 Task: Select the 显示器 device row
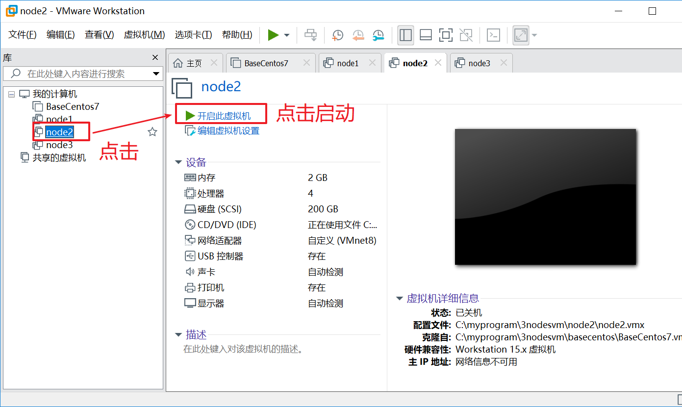tap(281, 303)
